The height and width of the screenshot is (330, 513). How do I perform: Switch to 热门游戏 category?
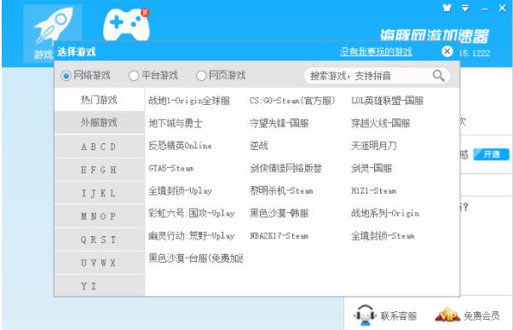99,100
